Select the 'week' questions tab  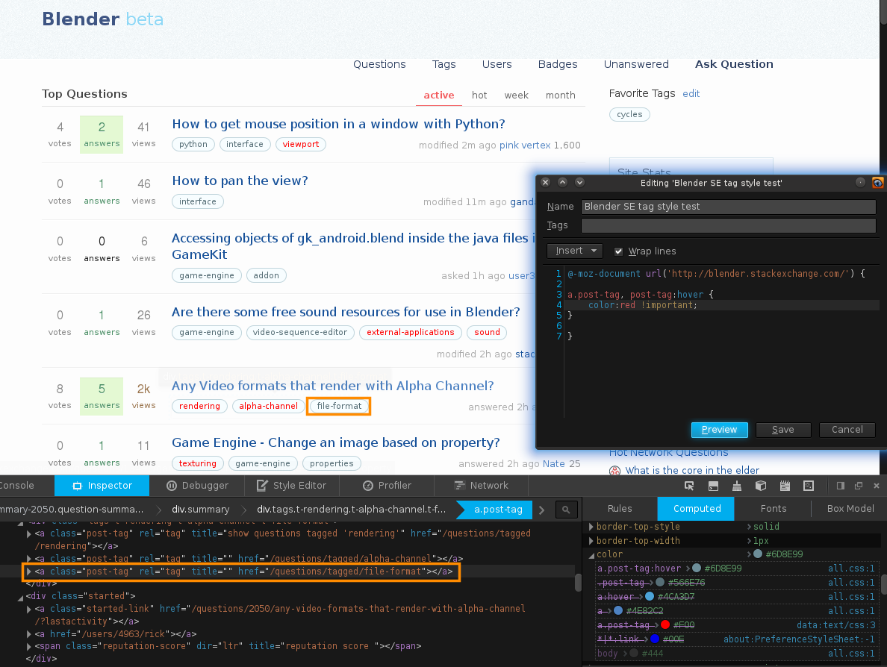[x=517, y=95]
